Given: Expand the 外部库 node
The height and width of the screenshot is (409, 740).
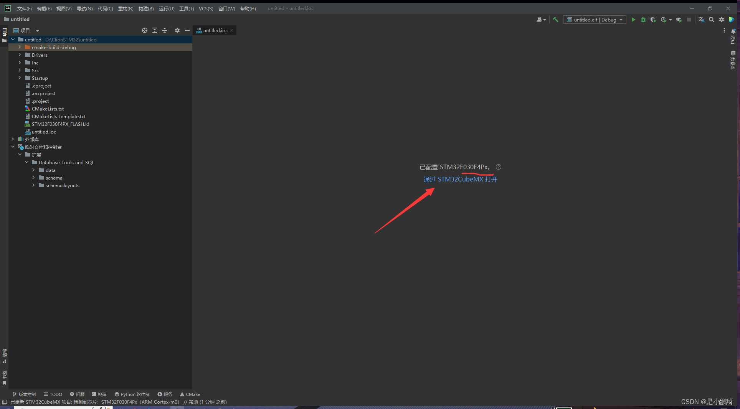Looking at the screenshot, I should [x=13, y=139].
